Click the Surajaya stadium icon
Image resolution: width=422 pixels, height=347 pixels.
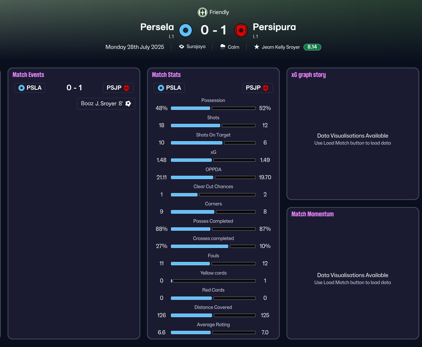182,47
